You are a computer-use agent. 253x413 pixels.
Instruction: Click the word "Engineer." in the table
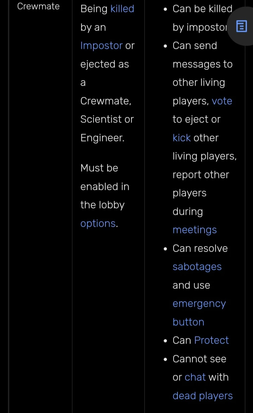[102, 138]
